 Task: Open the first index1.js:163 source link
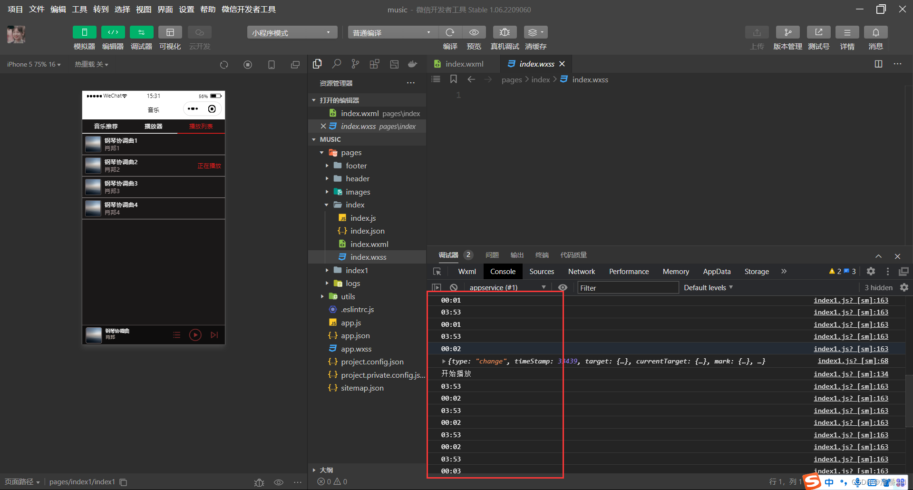(851, 300)
